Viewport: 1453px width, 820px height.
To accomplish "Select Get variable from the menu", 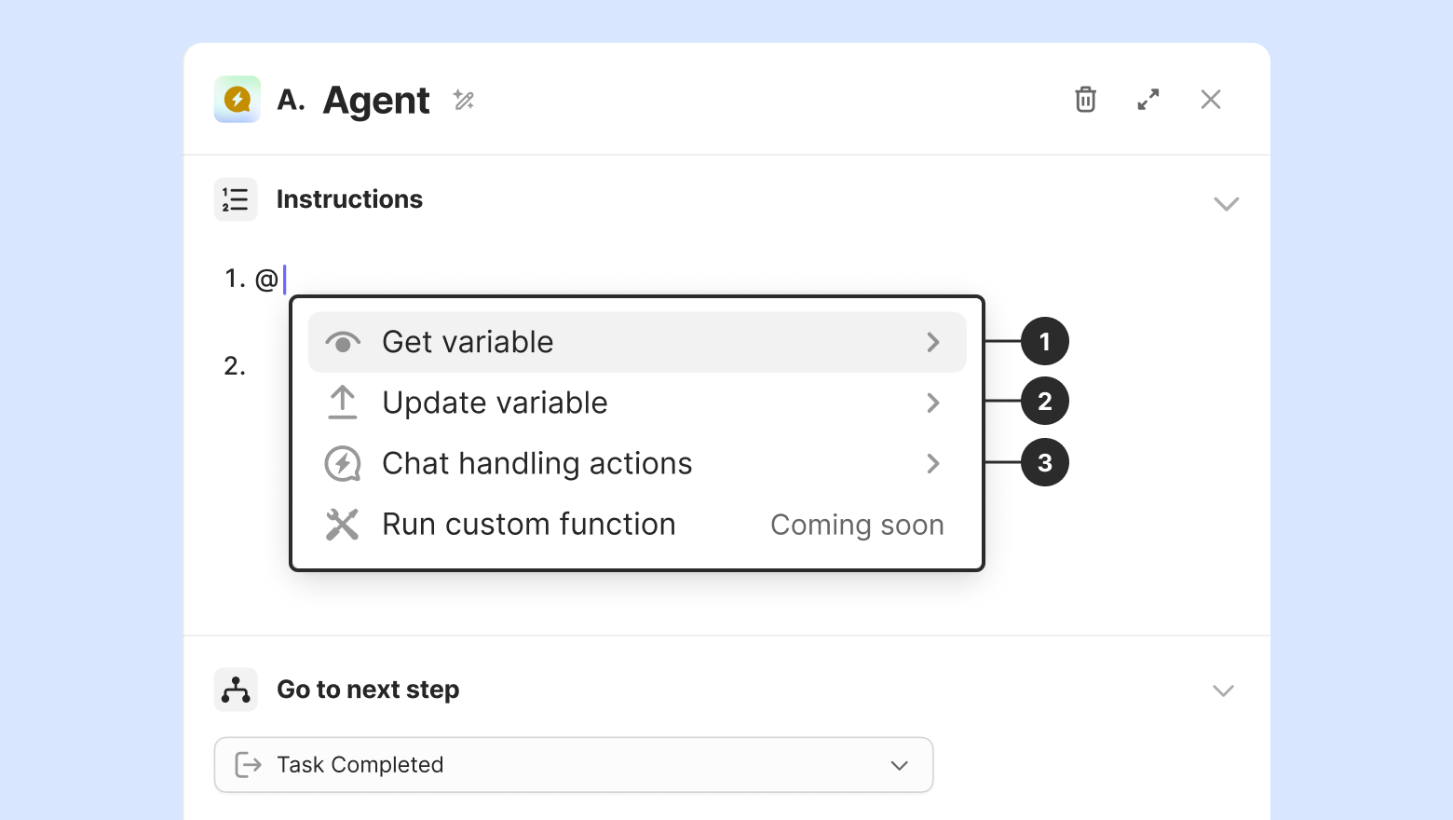I will [x=468, y=342].
